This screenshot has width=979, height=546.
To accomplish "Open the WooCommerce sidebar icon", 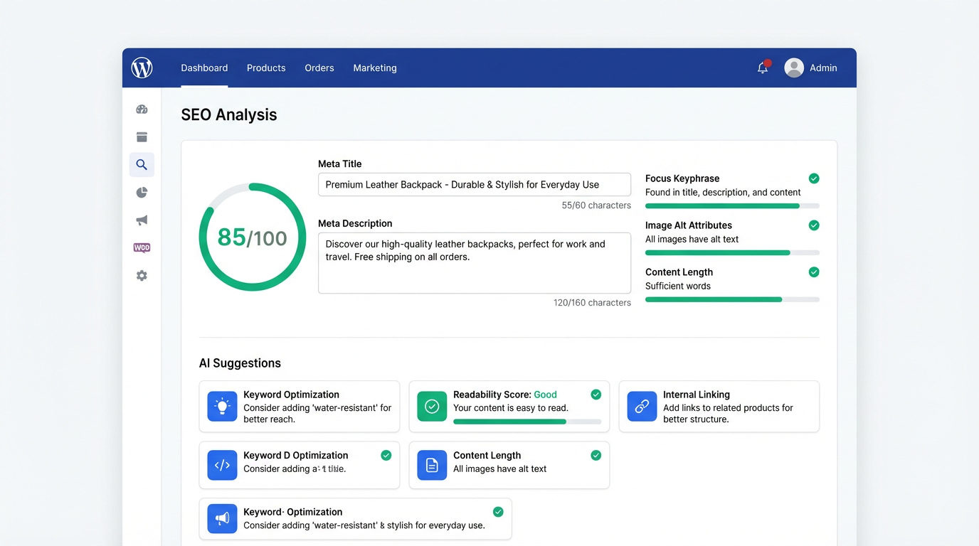I will (142, 248).
